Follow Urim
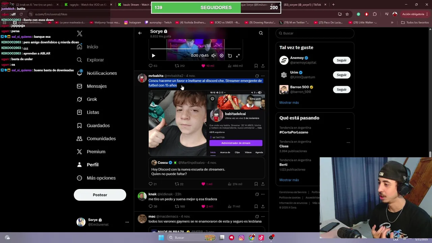The image size is (432, 243). click(x=342, y=75)
